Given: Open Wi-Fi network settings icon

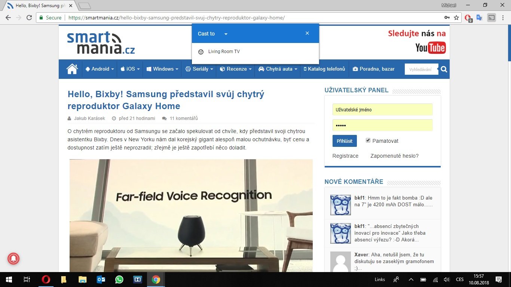Looking at the screenshot, I should (435, 280).
